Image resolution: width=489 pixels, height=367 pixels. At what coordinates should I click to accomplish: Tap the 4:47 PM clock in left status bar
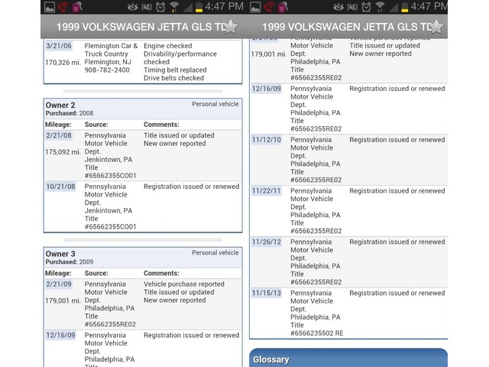coord(224,7)
